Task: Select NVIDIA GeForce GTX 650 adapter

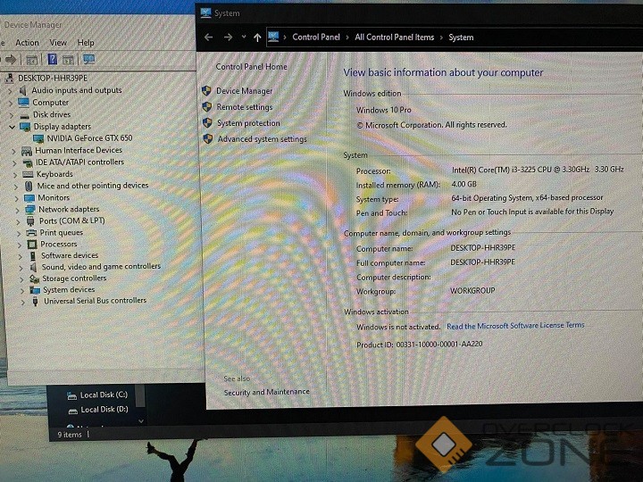Action: point(89,138)
